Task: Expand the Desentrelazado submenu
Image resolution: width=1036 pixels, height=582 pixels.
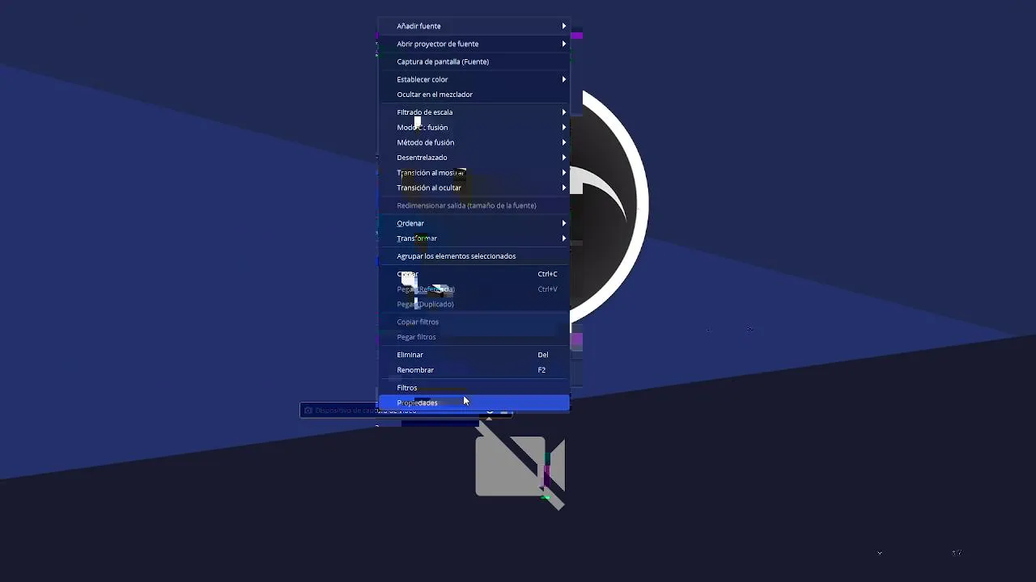Action: 474,158
